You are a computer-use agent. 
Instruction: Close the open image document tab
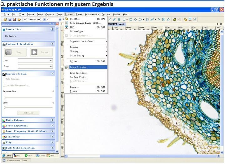click(221, 24)
